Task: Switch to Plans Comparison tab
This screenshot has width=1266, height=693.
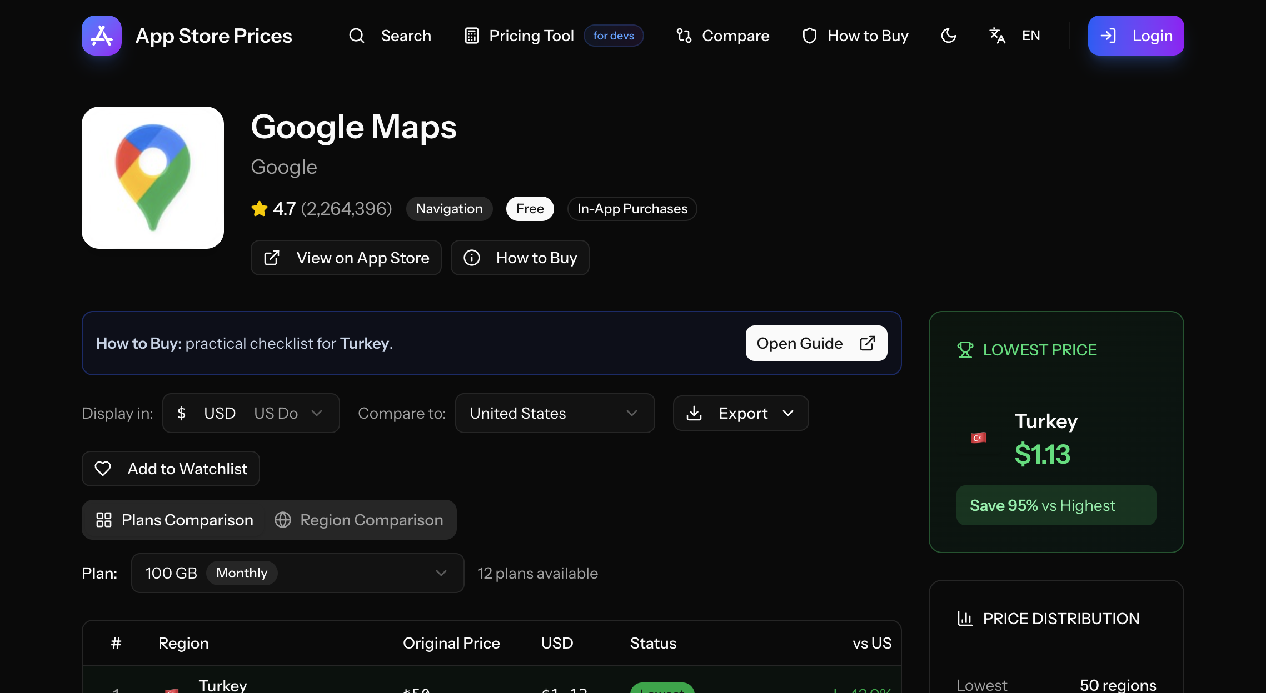Action: pyautogui.click(x=175, y=520)
